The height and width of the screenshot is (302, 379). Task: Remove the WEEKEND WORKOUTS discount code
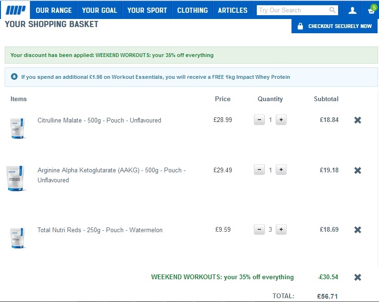pos(358,277)
